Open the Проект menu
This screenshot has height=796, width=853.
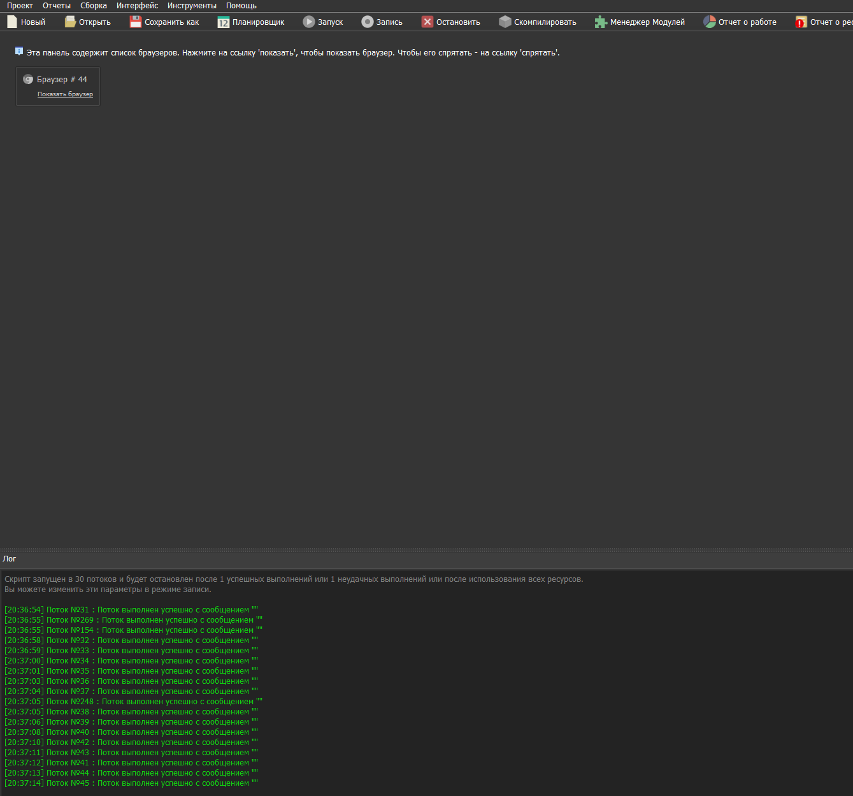click(x=20, y=6)
